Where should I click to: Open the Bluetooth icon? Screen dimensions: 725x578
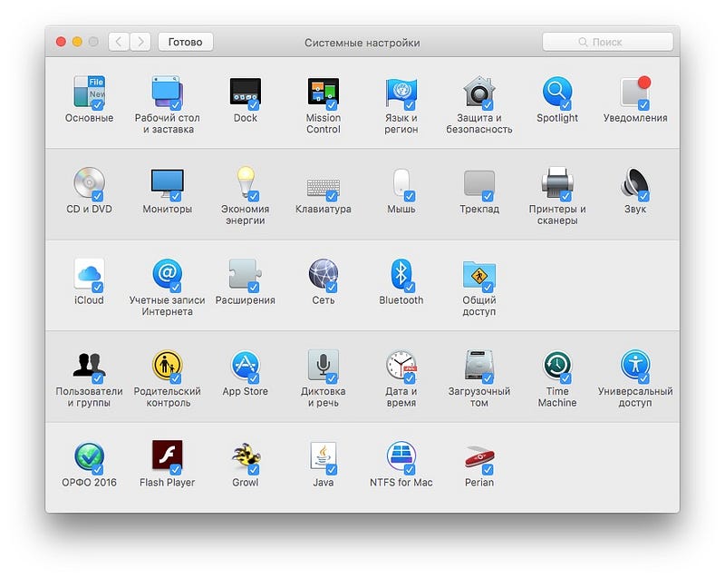[x=401, y=274]
